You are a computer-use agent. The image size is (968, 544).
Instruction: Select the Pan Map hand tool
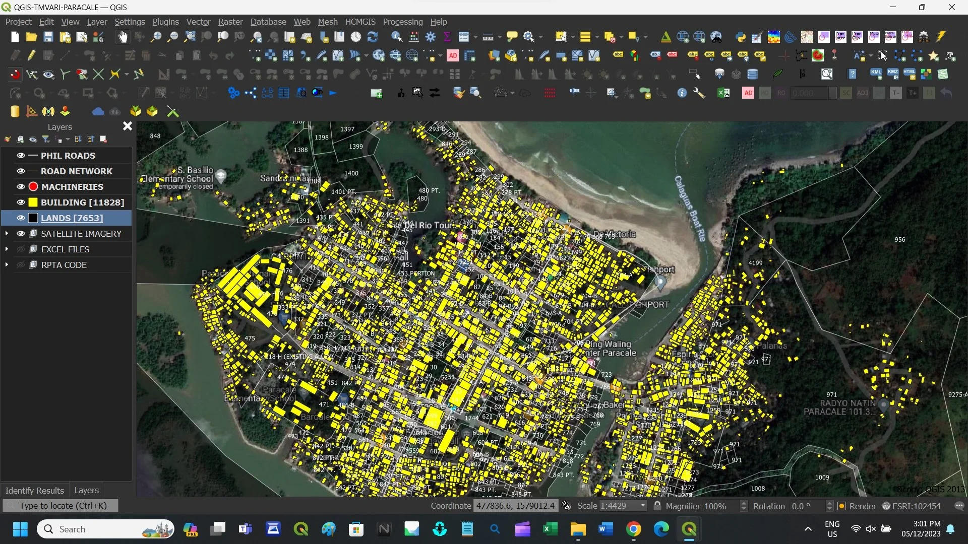coord(123,37)
